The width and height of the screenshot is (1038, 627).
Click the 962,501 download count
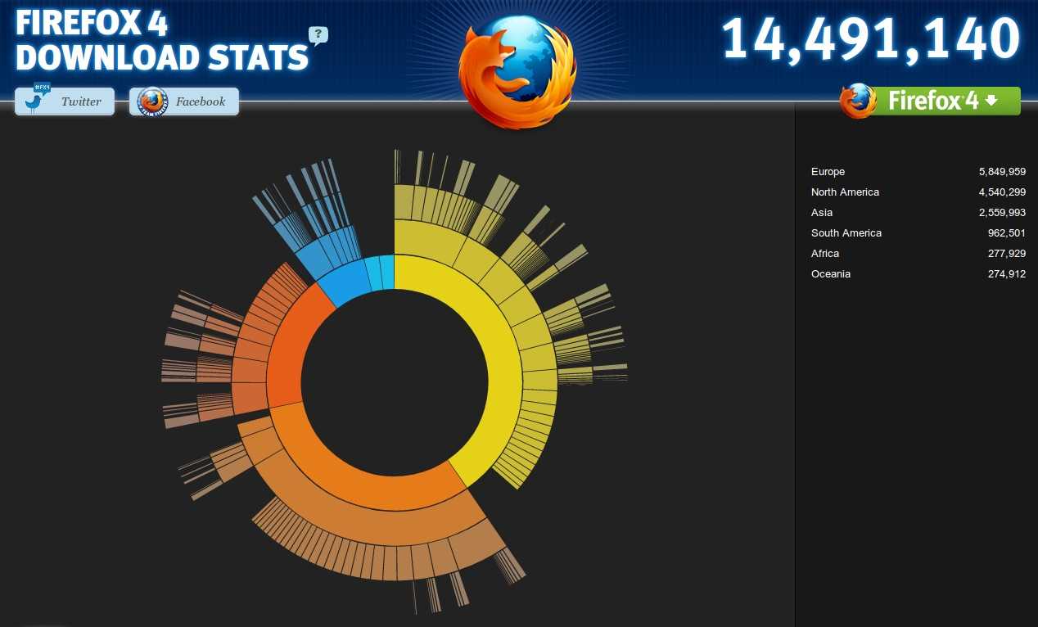point(1007,233)
